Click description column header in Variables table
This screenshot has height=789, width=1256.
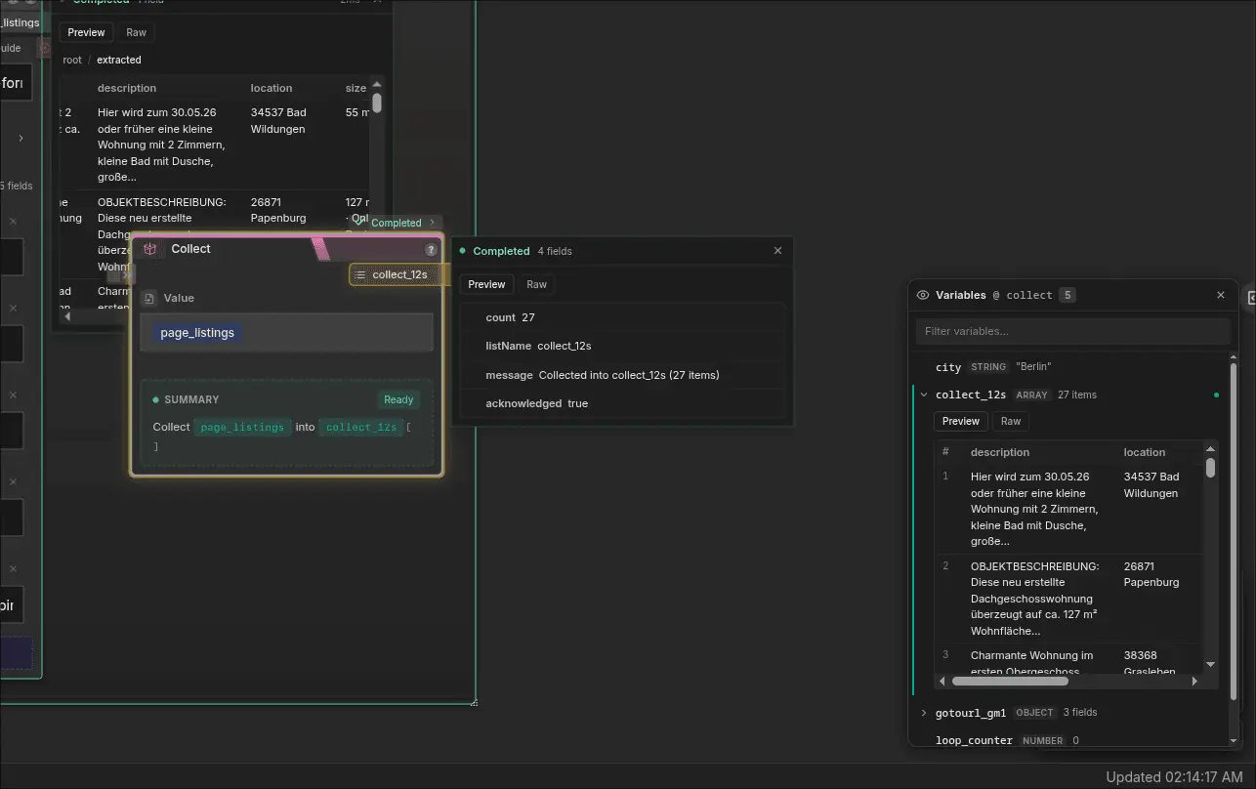[x=1000, y=452]
